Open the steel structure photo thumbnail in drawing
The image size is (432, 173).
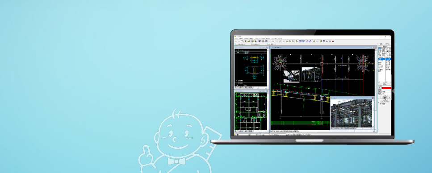point(311,74)
